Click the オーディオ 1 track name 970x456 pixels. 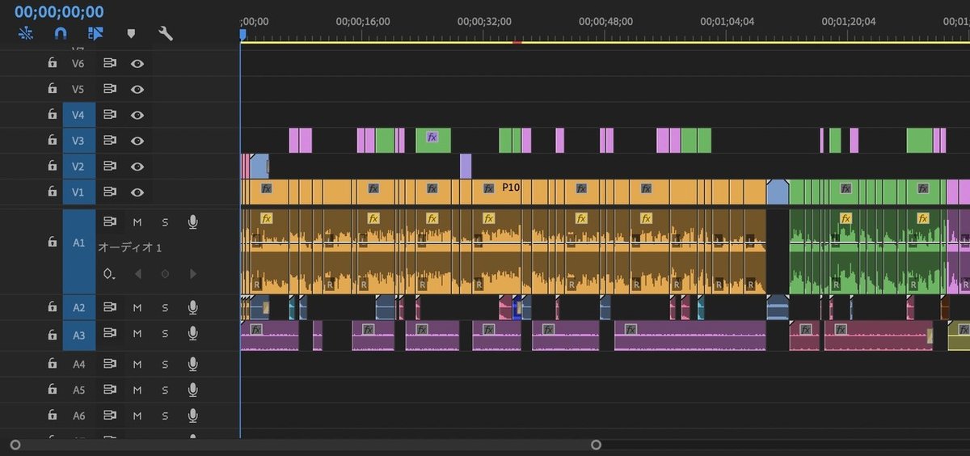pyautogui.click(x=129, y=247)
